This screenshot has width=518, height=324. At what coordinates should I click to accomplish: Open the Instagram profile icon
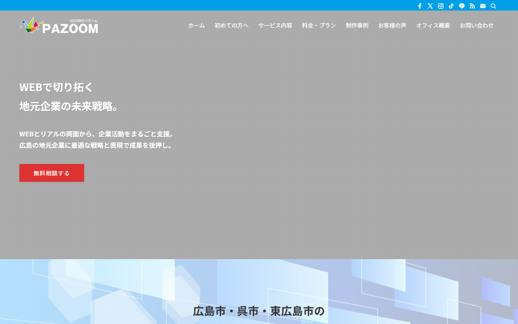(441, 6)
